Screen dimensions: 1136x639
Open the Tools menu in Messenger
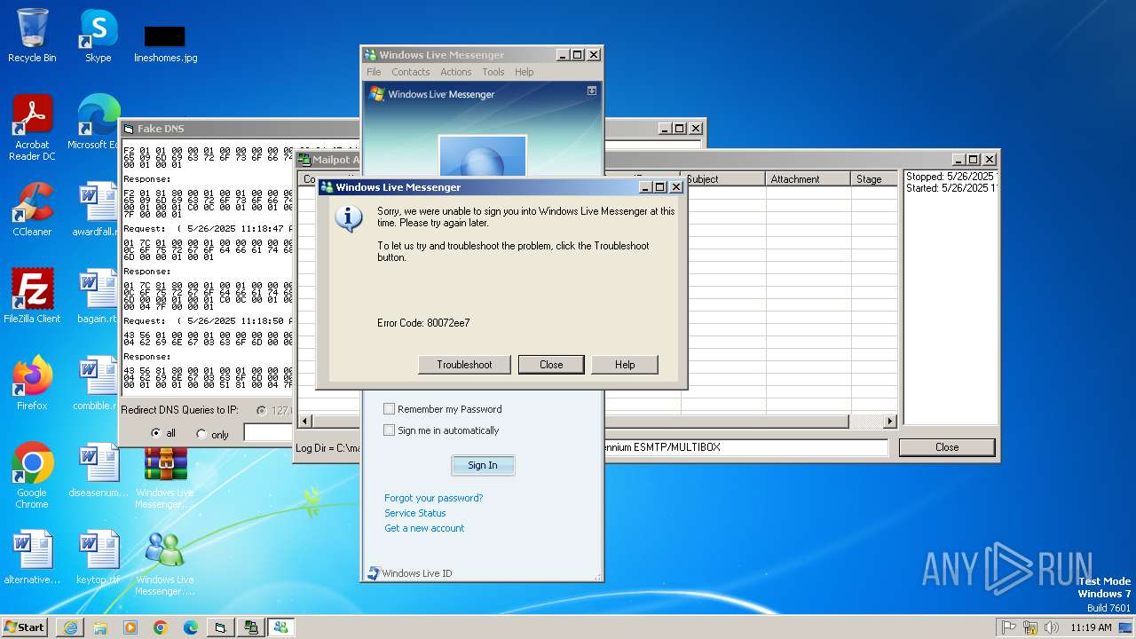493,72
